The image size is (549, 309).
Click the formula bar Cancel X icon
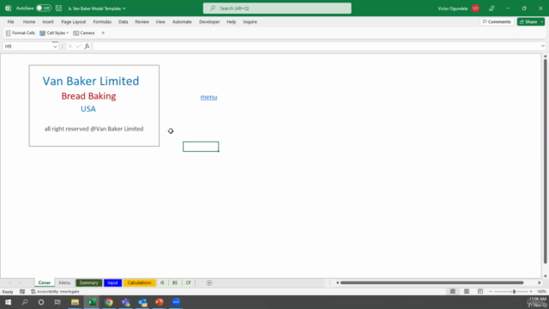coord(70,46)
